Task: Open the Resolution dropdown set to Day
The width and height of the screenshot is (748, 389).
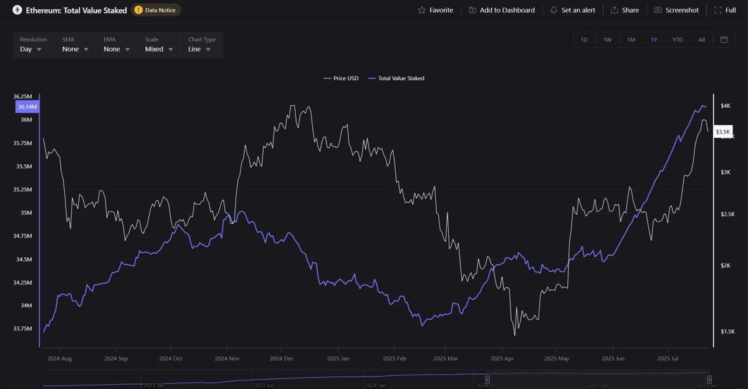Action: 31,49
